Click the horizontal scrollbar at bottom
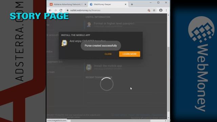The image size is (217, 122). [x=111, y=121]
